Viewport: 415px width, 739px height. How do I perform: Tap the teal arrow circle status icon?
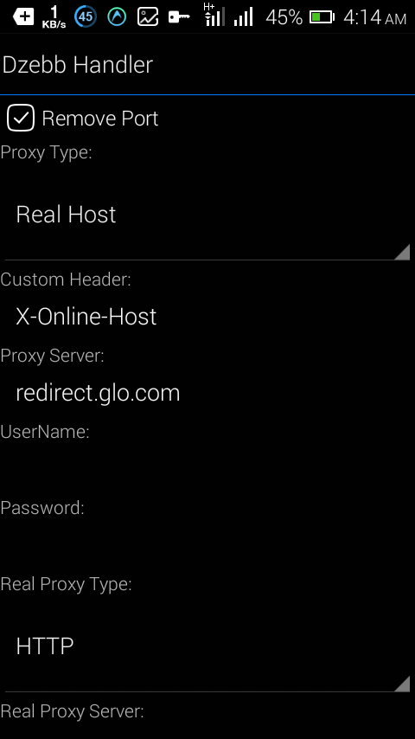(117, 17)
